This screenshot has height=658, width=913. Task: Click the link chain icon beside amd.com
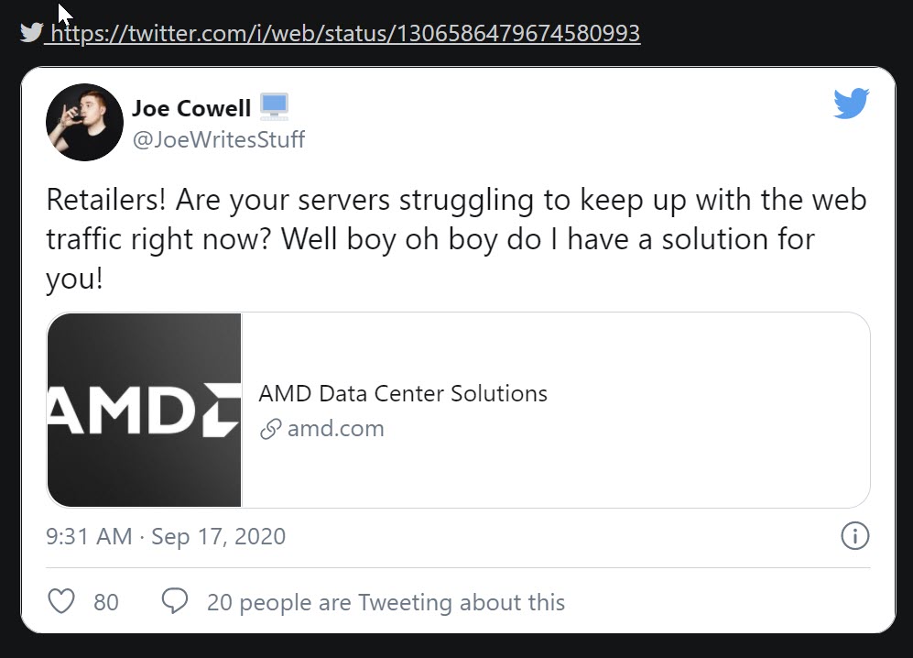click(270, 429)
